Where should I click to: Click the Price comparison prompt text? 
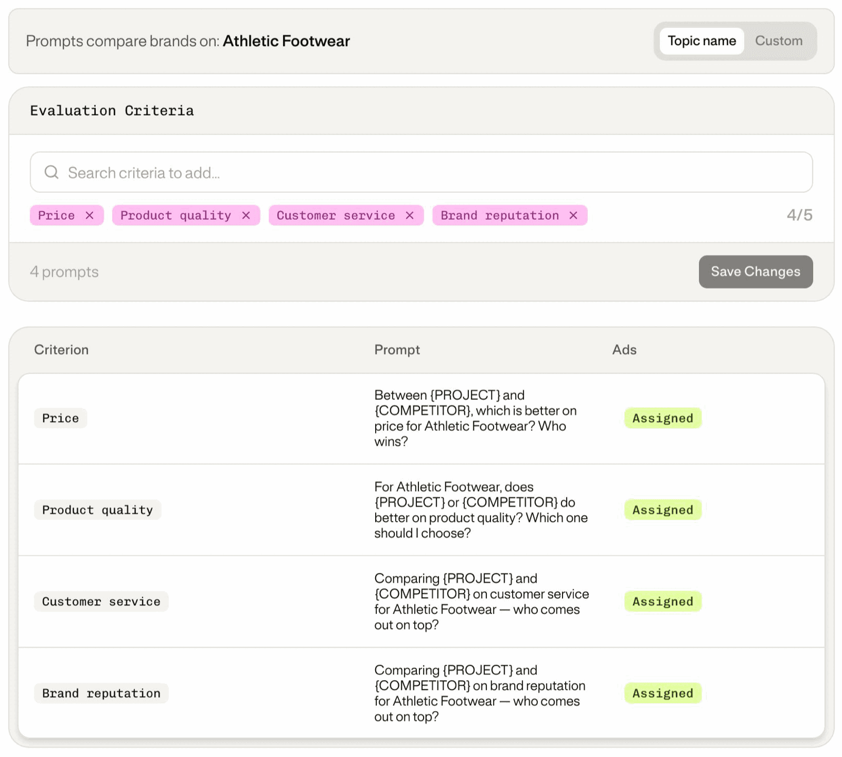pyautogui.click(x=475, y=418)
